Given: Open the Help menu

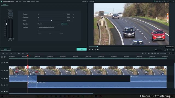Looking at the screenshot, I should pos(37,1).
